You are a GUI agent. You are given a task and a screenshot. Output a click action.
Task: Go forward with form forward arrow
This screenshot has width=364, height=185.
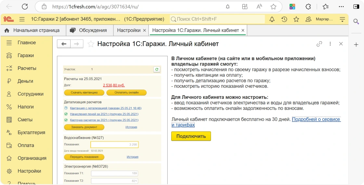pos(77,44)
